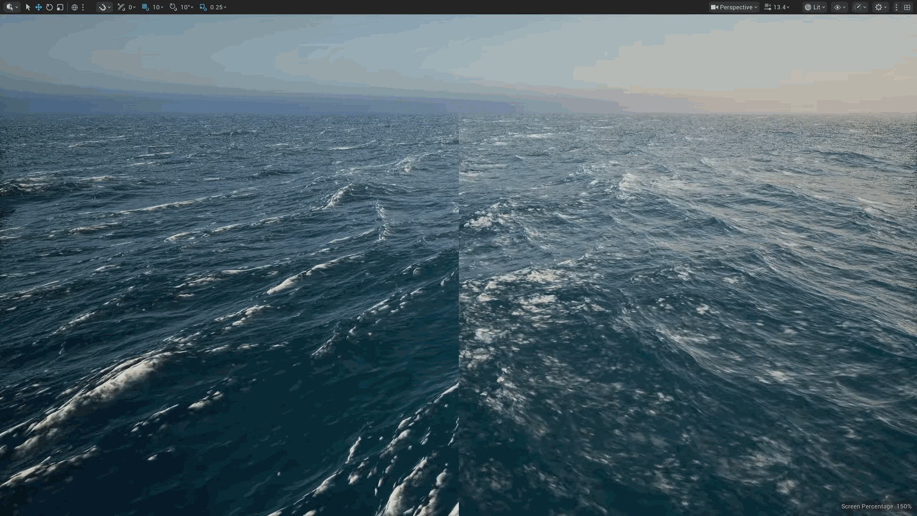
Task: Toggle grid snapping icon
Action: point(146,7)
